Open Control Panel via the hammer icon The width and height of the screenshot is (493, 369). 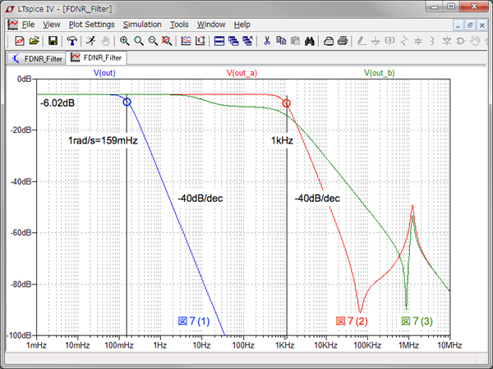tap(72, 40)
